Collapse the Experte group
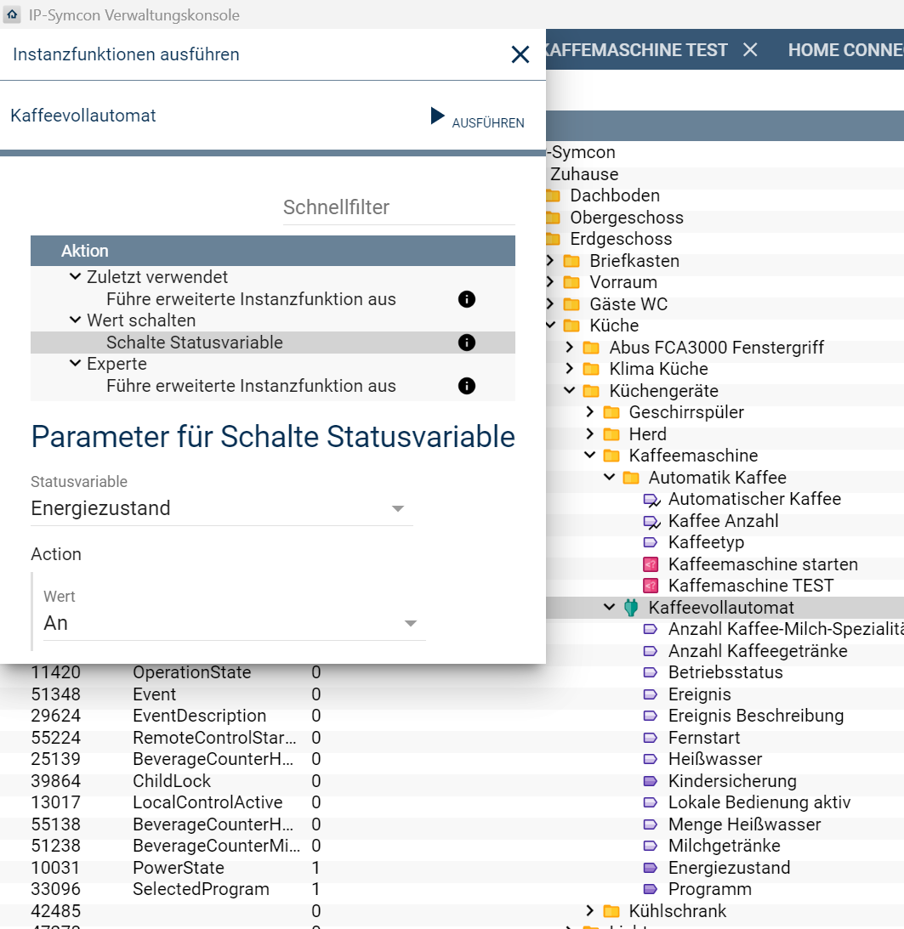 76,363
